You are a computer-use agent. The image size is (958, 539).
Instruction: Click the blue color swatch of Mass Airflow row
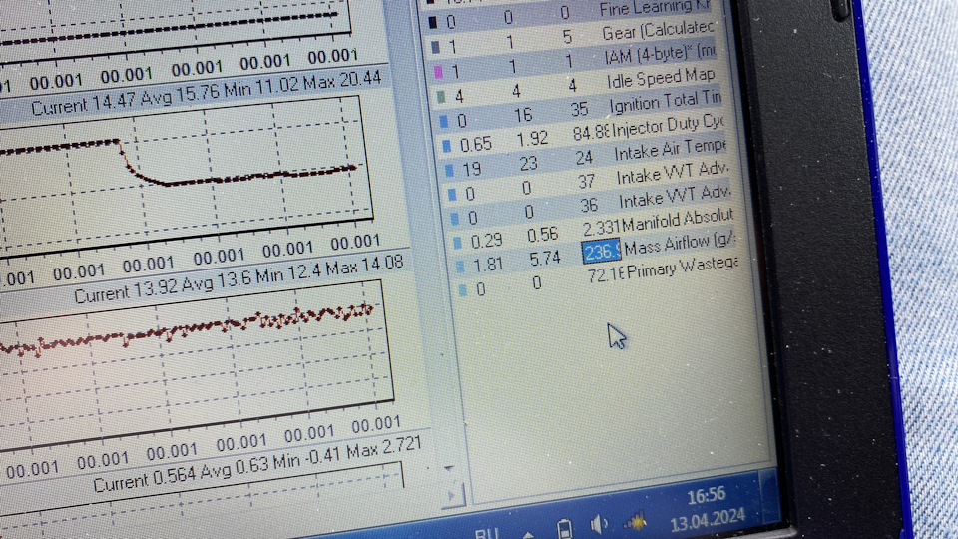pos(460,266)
